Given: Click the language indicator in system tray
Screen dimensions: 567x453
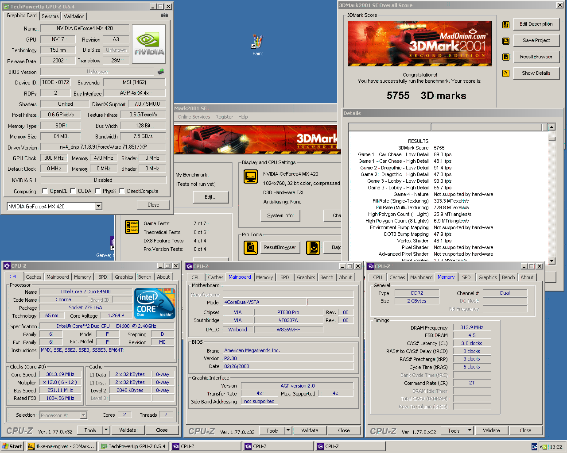Looking at the screenshot, I should coord(534,447).
